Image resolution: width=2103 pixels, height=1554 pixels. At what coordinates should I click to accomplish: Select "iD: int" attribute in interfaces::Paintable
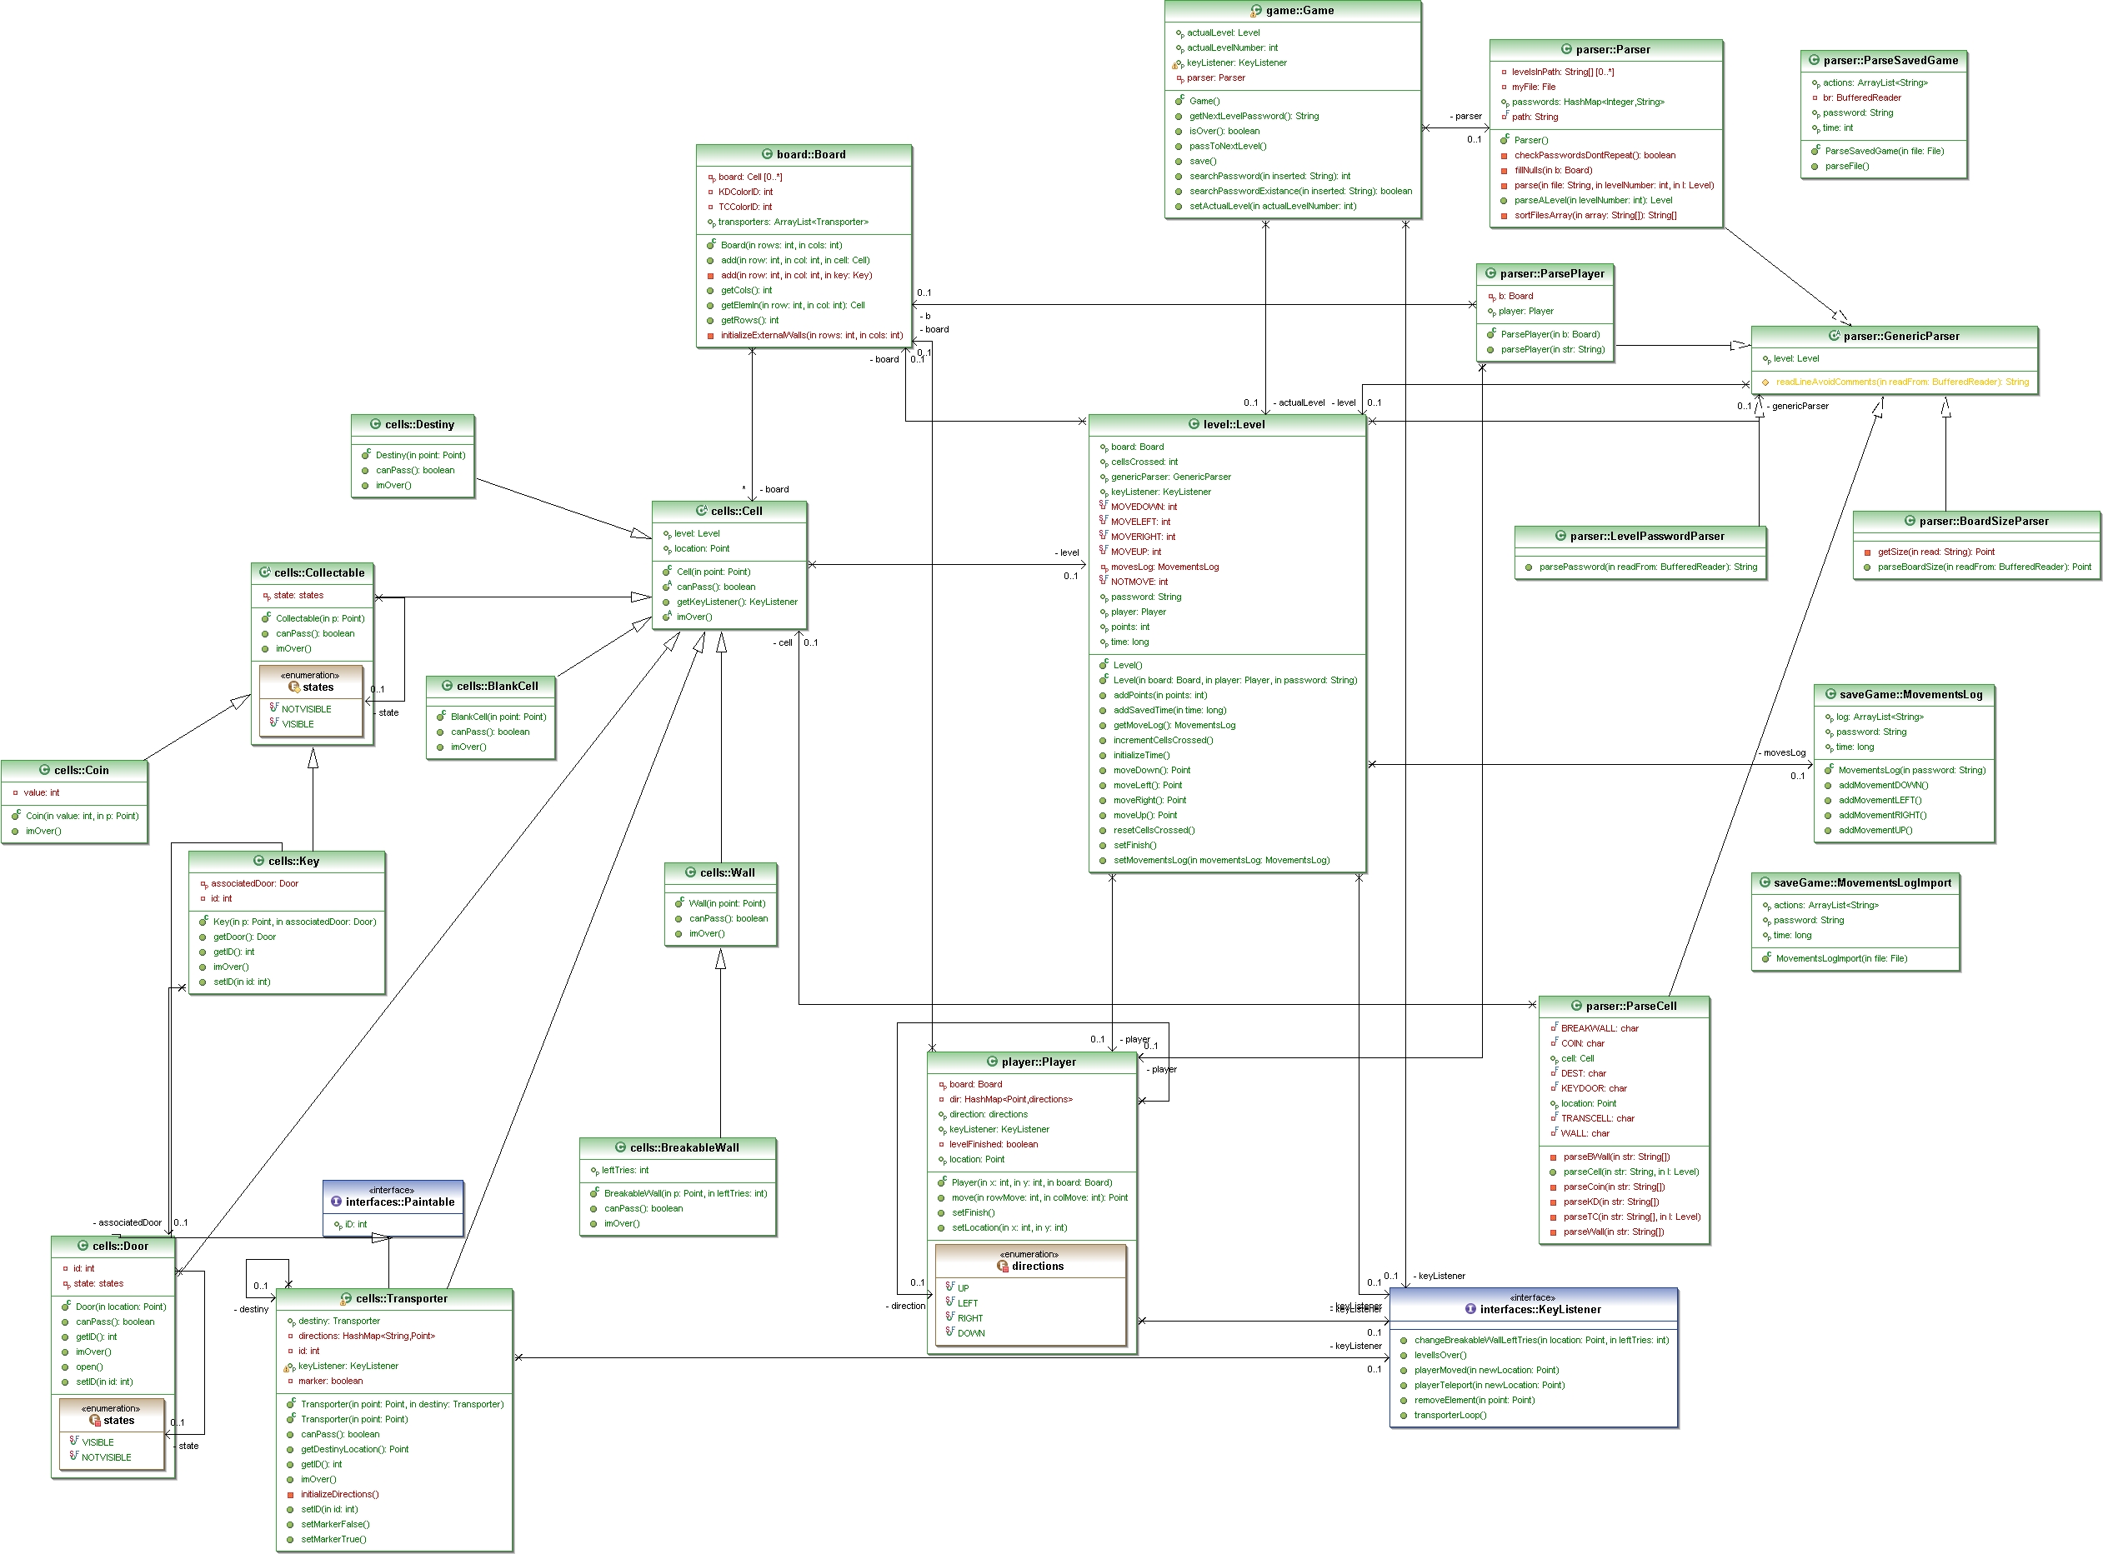tap(356, 1225)
